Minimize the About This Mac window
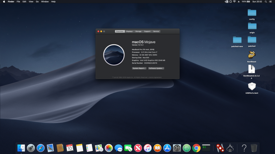Viewport: 275px width, 154px height. (x=101, y=31)
